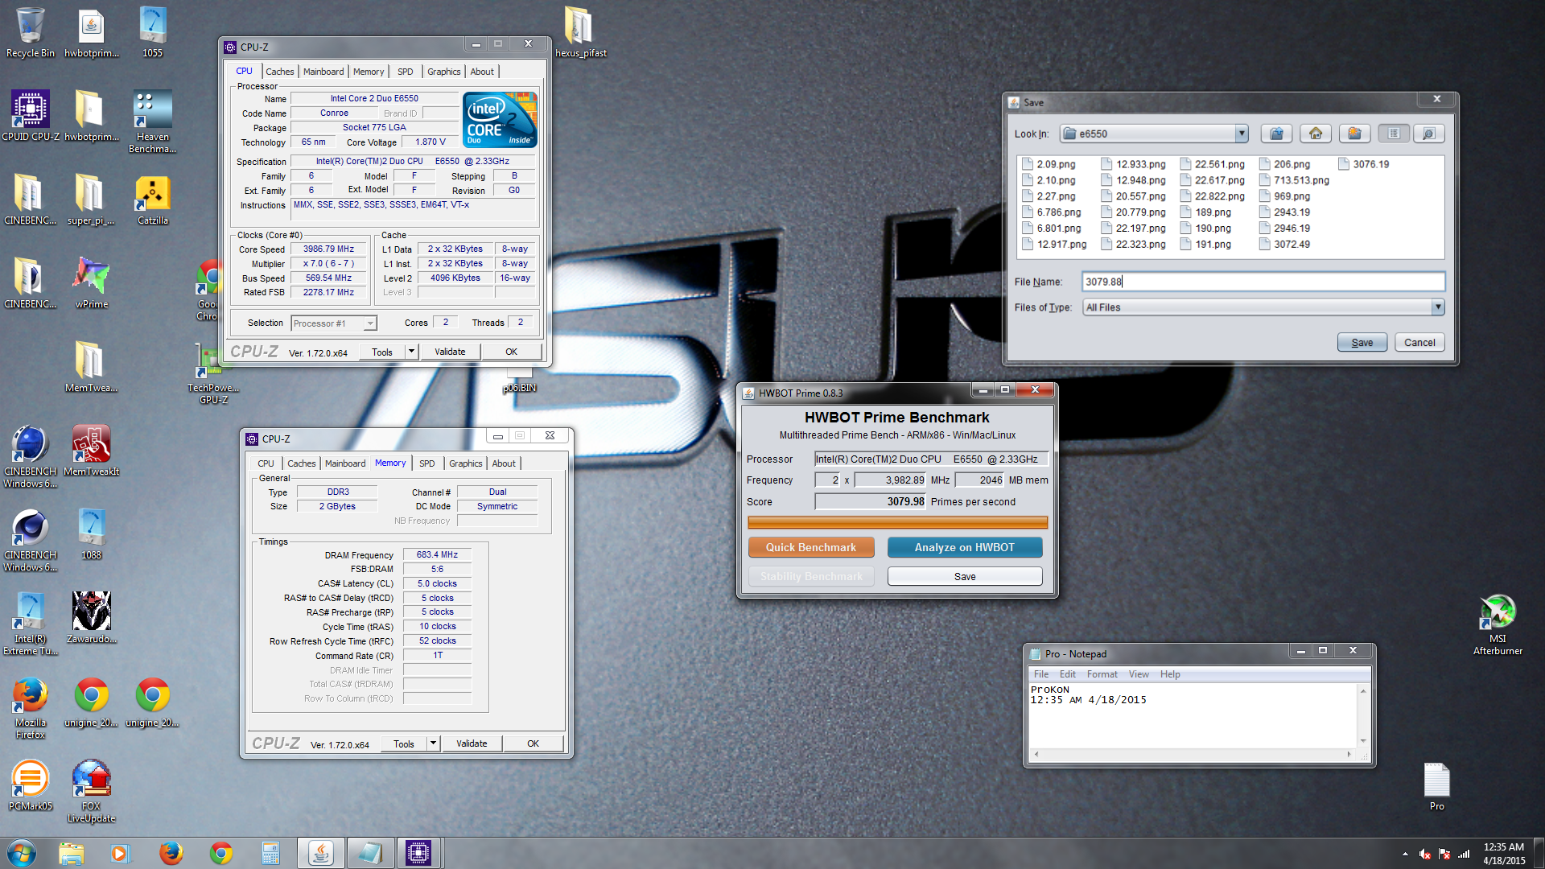Image resolution: width=1545 pixels, height=869 pixels.
Task: Open Firefox from the taskbar
Action: (171, 853)
